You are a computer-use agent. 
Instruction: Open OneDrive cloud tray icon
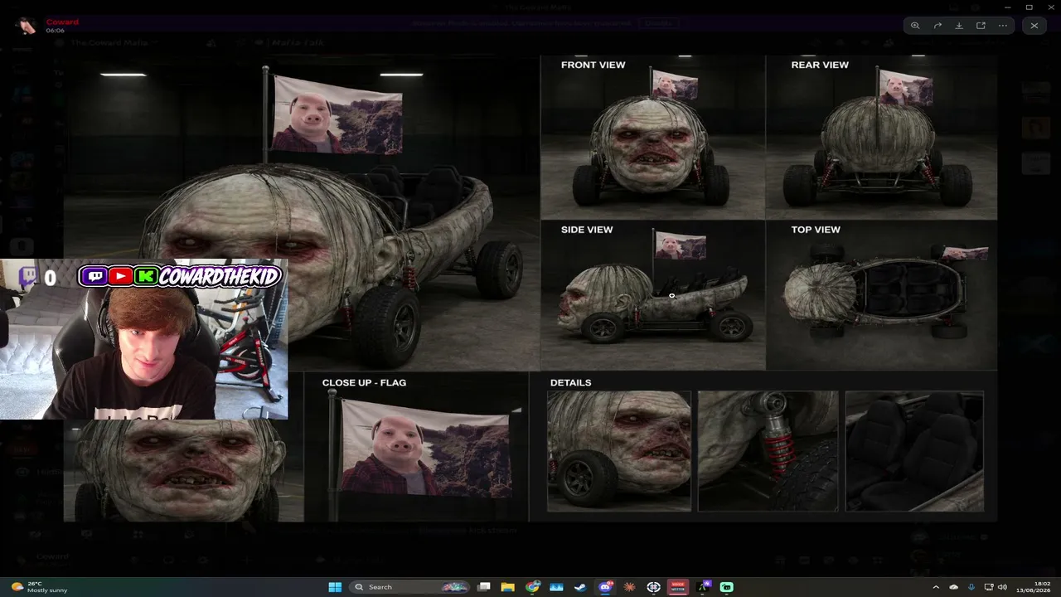[954, 587]
